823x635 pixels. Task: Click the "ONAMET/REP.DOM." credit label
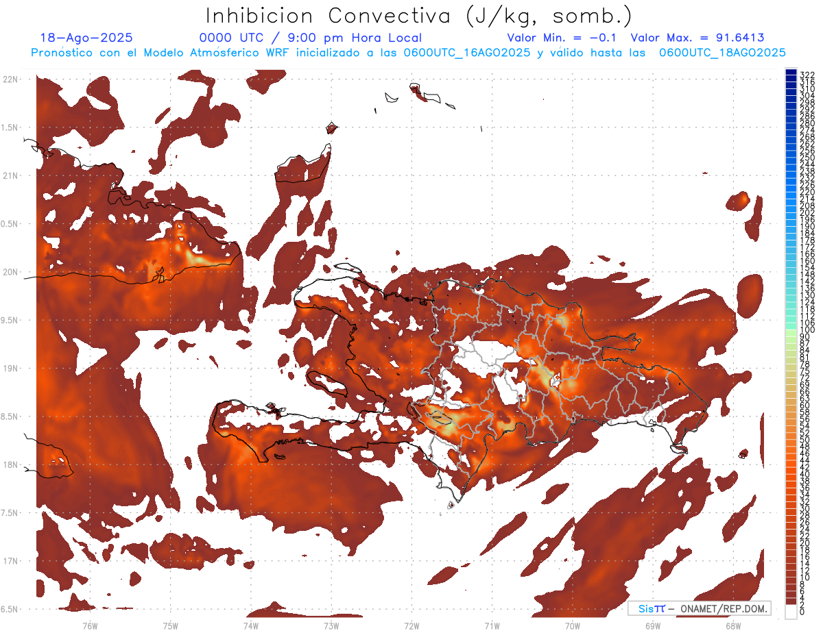pos(724,608)
